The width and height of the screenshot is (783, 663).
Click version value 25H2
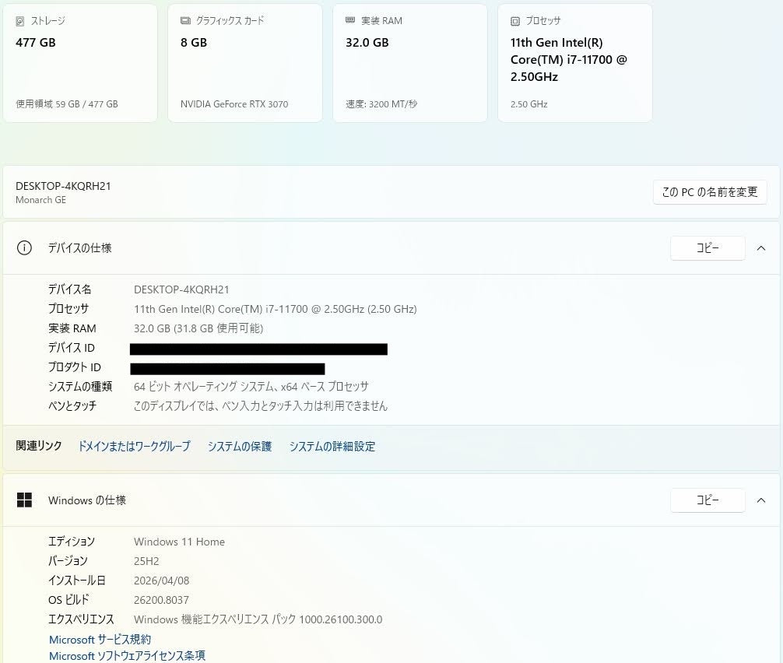[146, 561]
